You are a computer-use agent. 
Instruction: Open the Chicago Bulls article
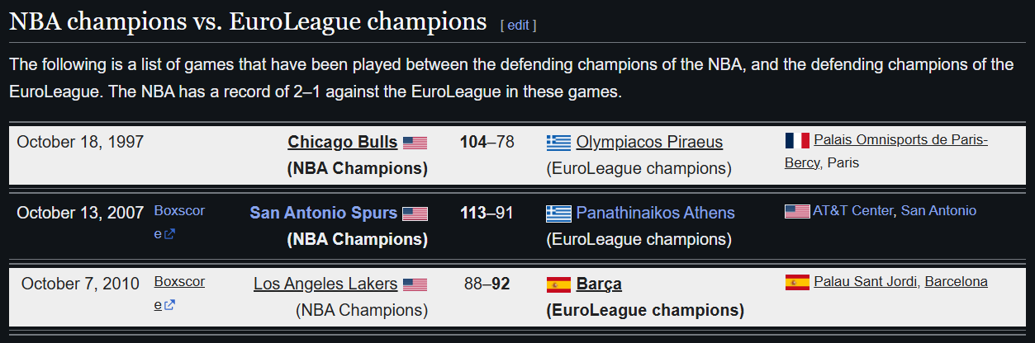[343, 142]
